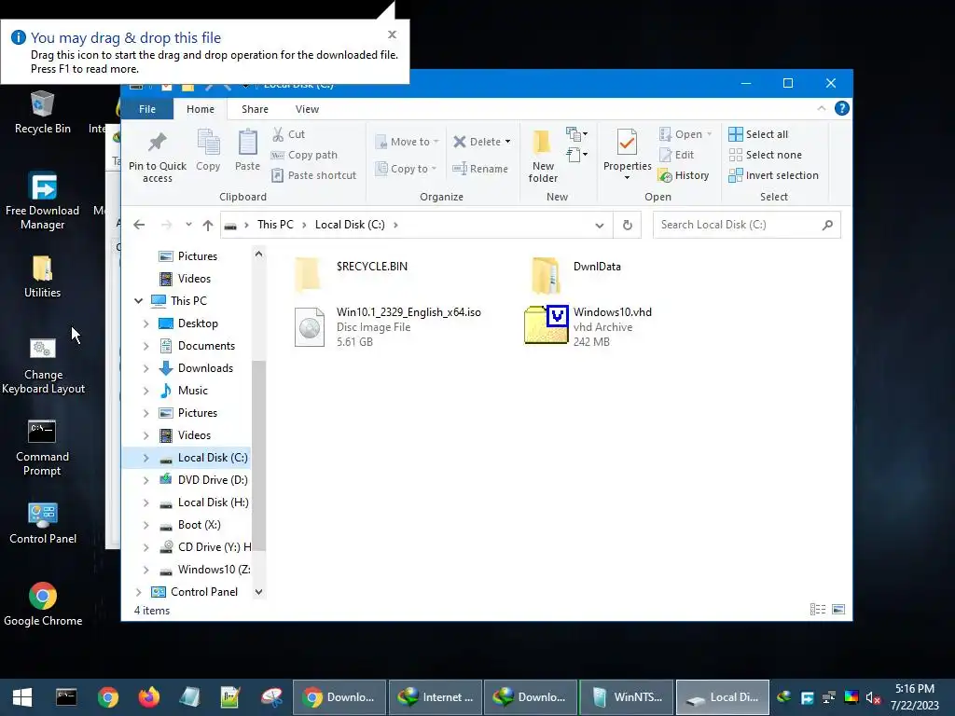This screenshot has height=716, width=955.
Task: Switch to the Home ribbon tab
Action: coord(201,109)
